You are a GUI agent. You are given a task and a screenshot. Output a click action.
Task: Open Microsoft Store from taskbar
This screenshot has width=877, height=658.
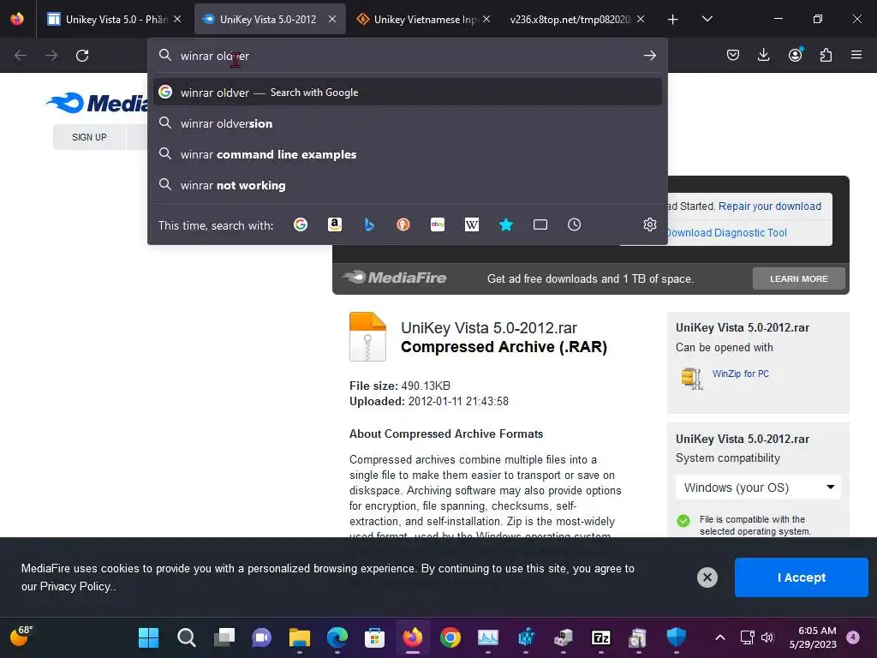click(x=375, y=637)
